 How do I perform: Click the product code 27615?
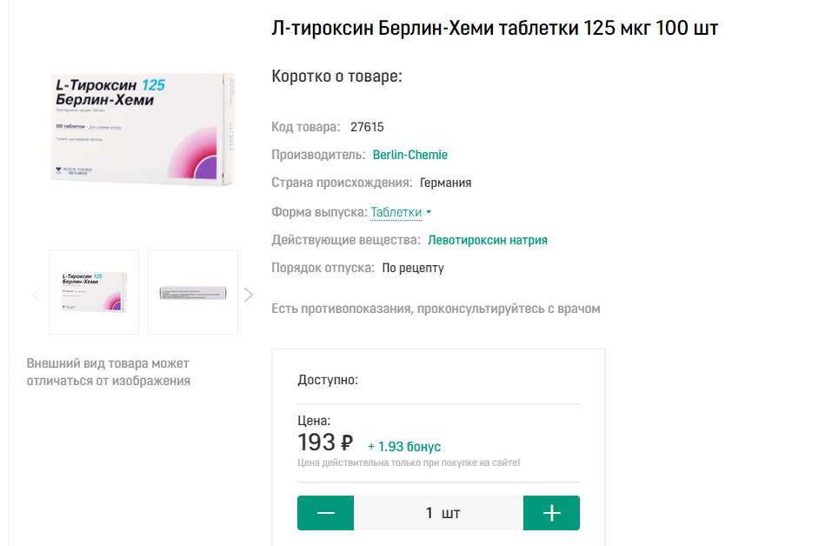(x=367, y=127)
